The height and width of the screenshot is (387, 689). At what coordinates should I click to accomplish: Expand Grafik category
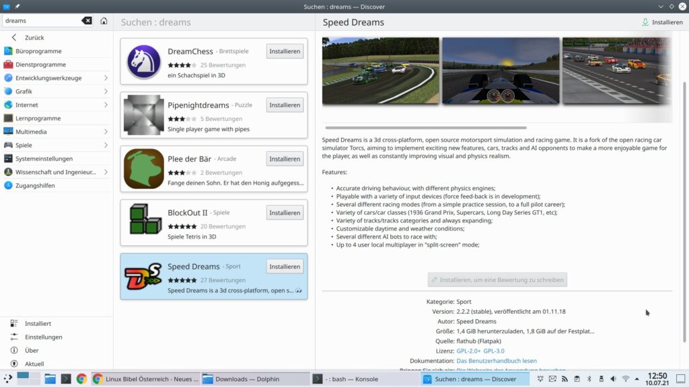click(x=106, y=91)
